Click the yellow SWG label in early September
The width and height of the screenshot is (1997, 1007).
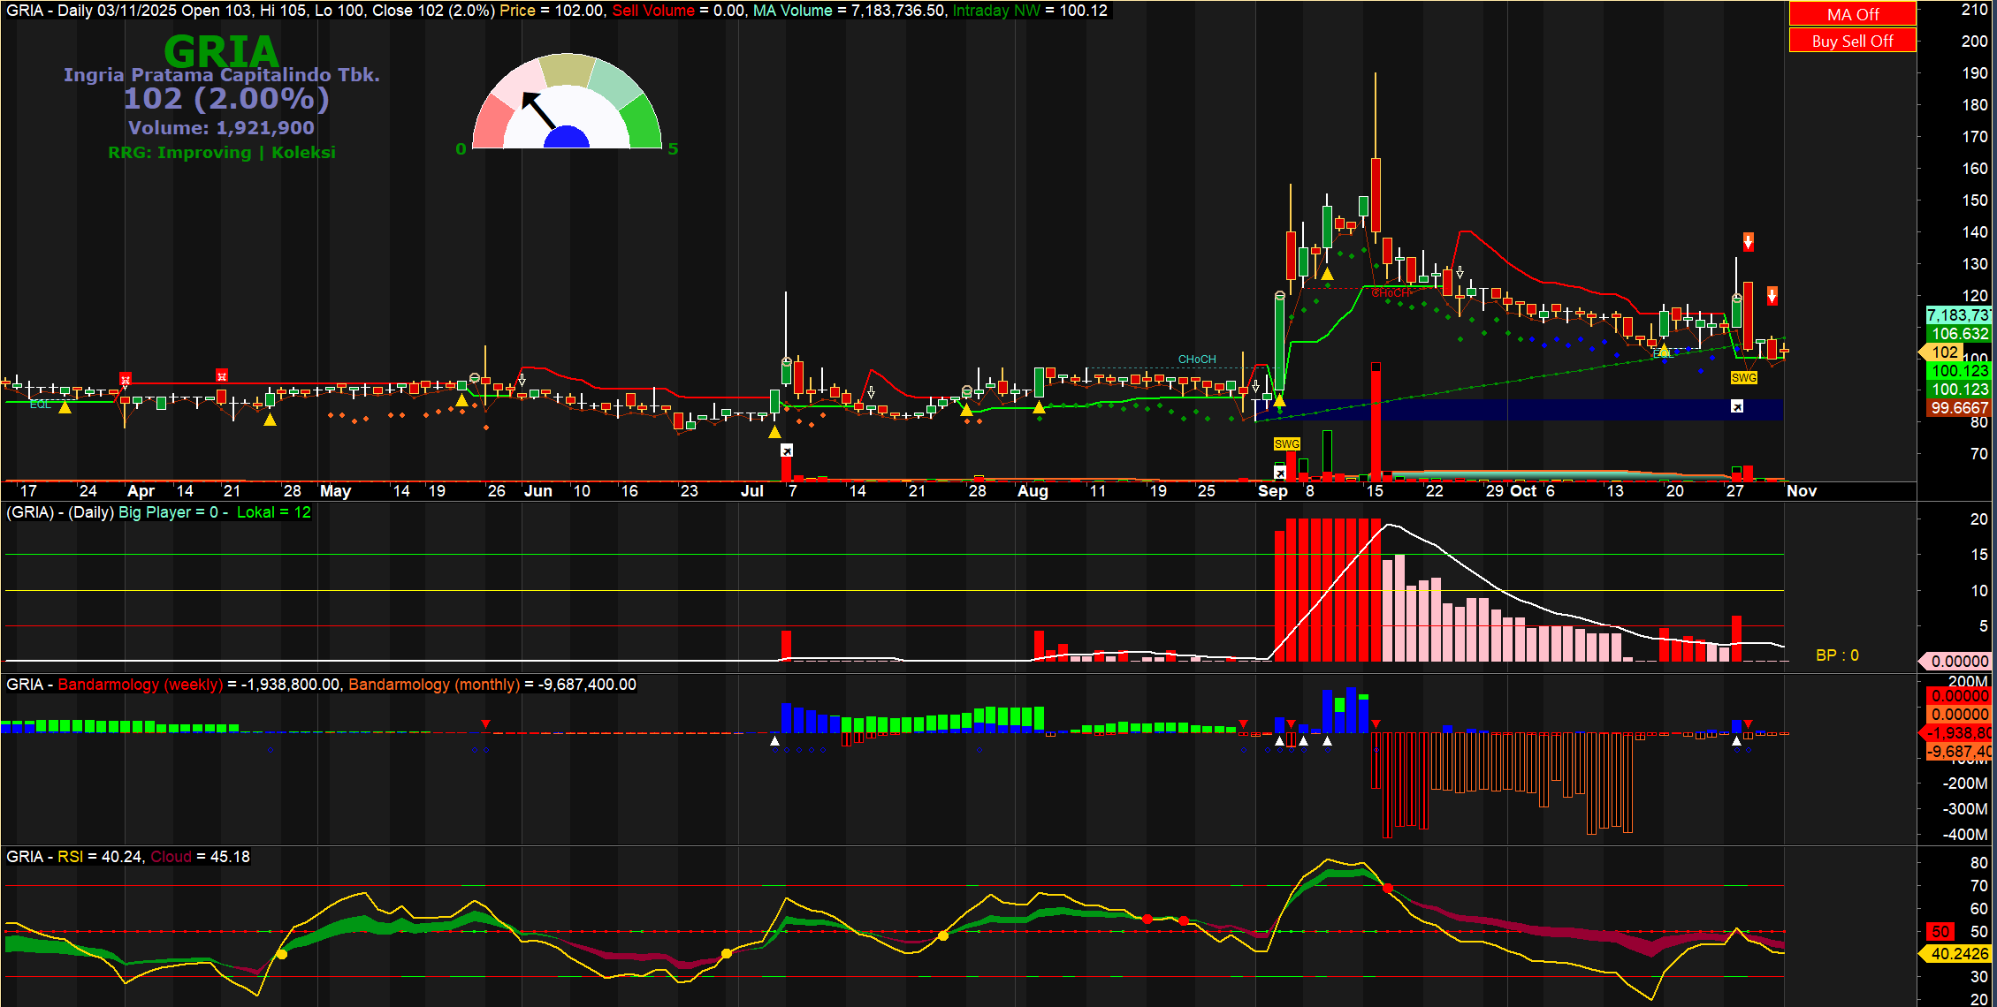tap(1286, 443)
